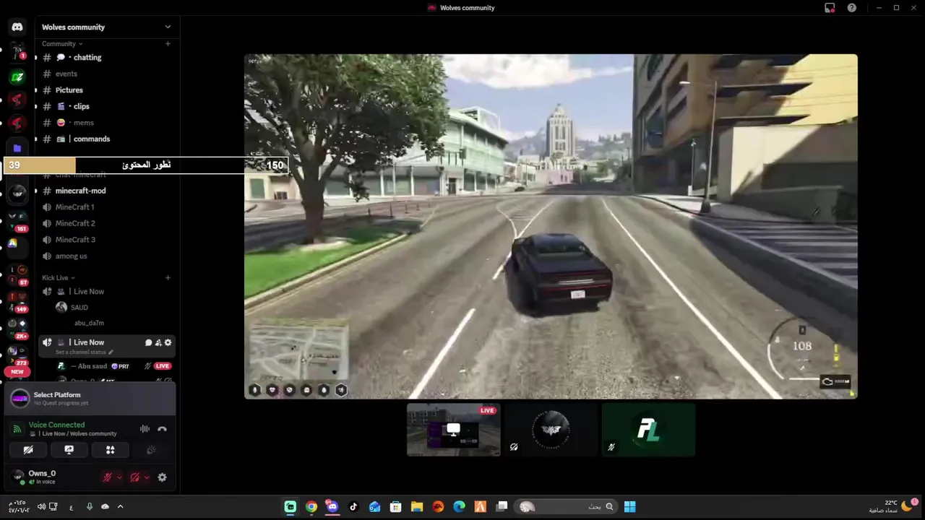
Task: Click the share screen button
Action: coord(69,450)
